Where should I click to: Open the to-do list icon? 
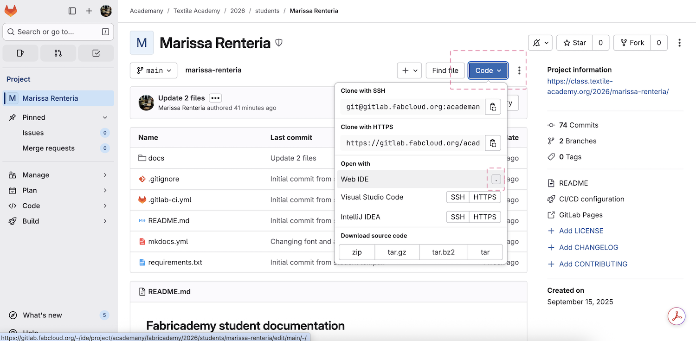point(96,53)
